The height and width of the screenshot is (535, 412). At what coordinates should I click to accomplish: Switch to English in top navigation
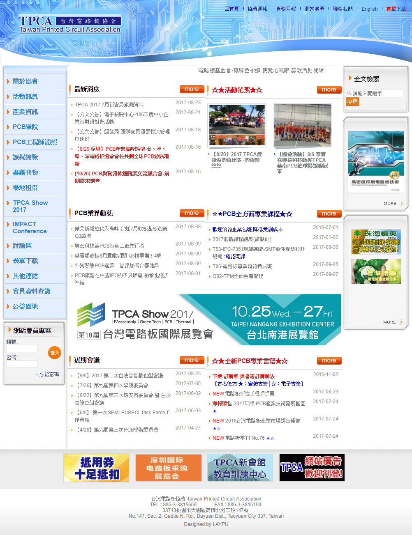tap(369, 9)
